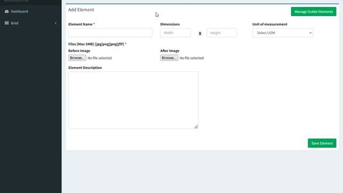The image size is (343, 193).
Task: Click Manage Outlet Elements button
Action: point(314,12)
